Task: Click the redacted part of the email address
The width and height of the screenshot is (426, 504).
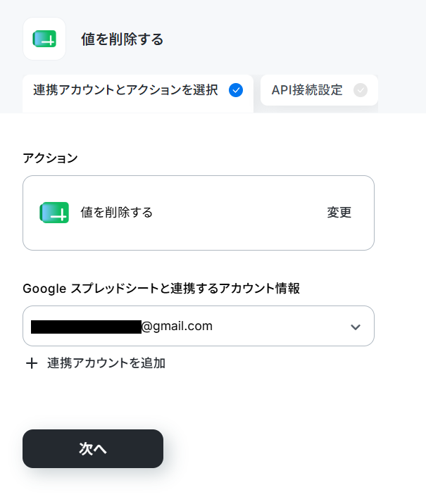Action: pos(86,327)
